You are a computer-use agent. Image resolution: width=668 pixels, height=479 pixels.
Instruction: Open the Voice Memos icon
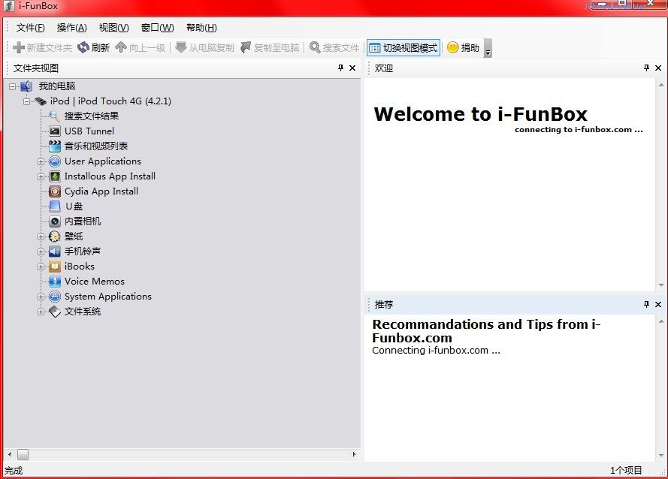click(54, 282)
